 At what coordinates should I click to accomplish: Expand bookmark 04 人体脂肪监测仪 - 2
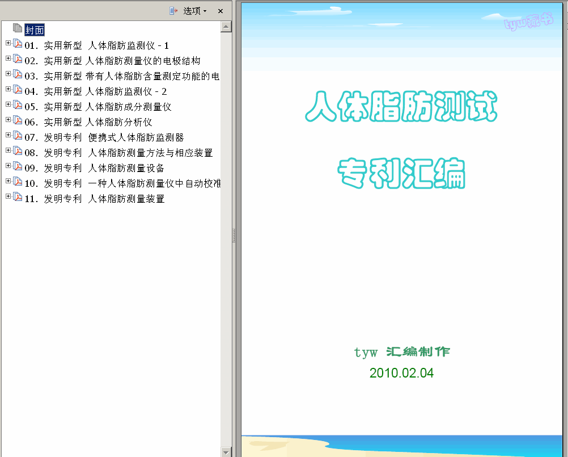[8, 89]
